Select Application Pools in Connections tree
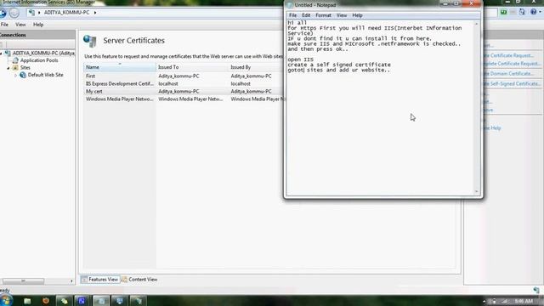The width and height of the screenshot is (544, 306). 39,60
